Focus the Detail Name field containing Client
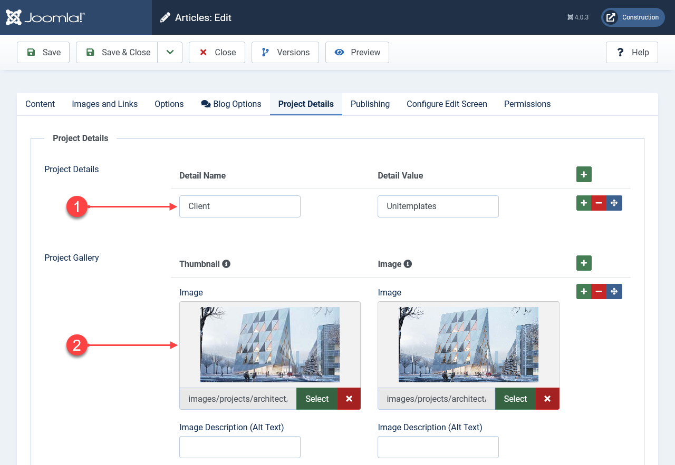 240,206
